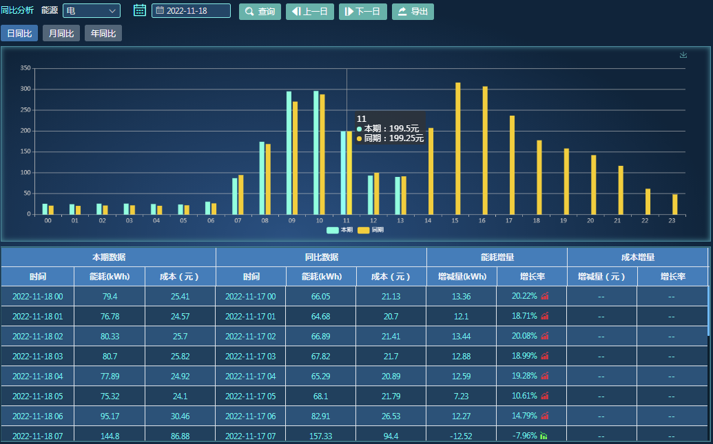The image size is (713, 444).
Task: Click the magnifier icon in the 查询 button
Action: point(249,12)
